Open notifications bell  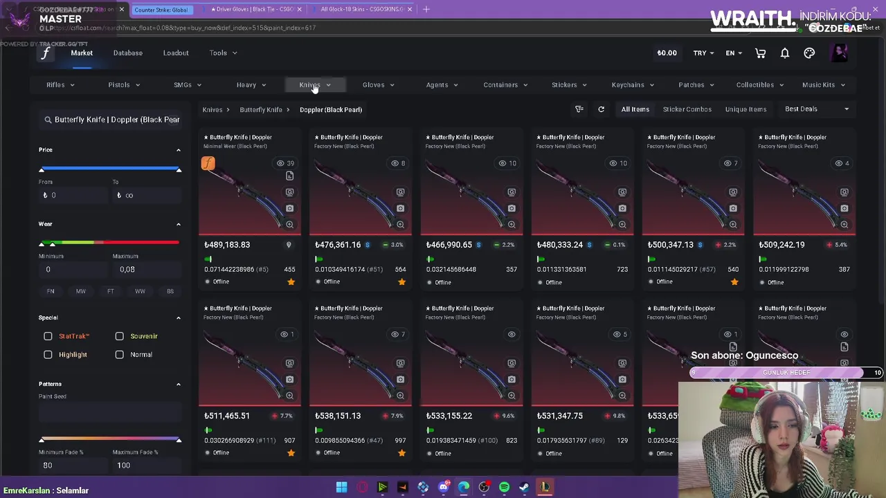click(785, 53)
